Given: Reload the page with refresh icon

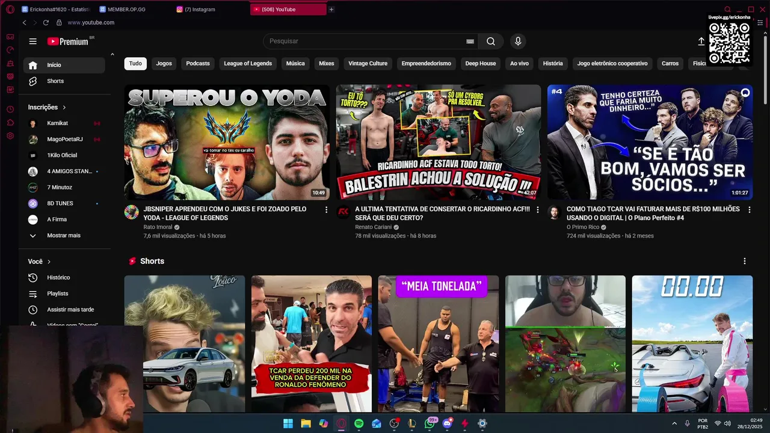Looking at the screenshot, I should 46,23.
